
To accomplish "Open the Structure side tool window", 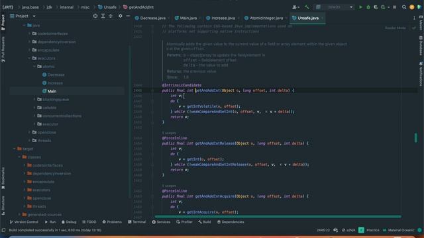I will click(x=3, y=206).
